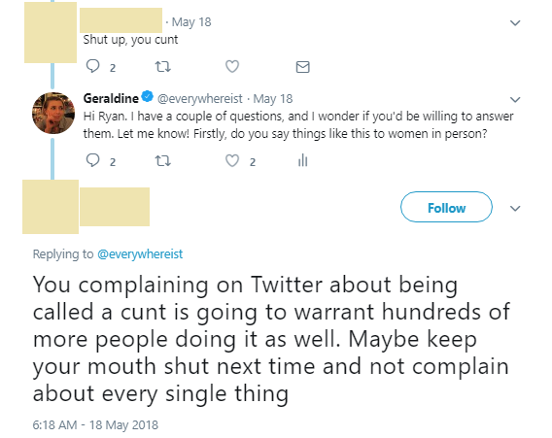Open @everywhereist in Replying to line
Screen dimensions: 552x438
[x=140, y=253]
